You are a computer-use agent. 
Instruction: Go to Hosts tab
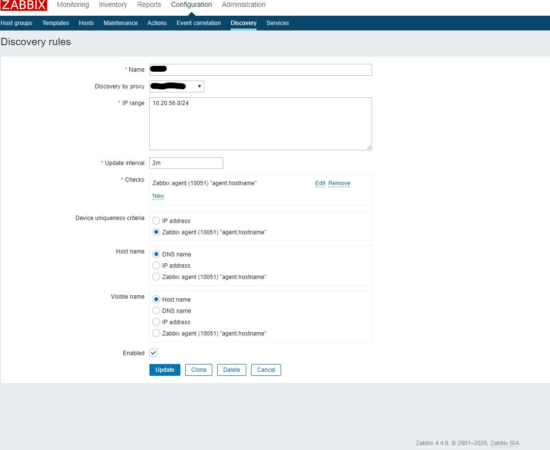87,23
